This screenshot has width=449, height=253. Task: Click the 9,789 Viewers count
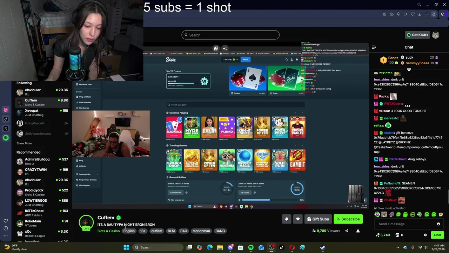(x=326, y=231)
